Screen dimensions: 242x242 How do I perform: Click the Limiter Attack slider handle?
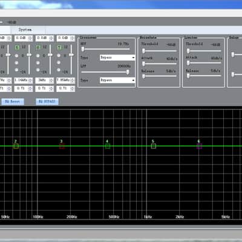188,63
